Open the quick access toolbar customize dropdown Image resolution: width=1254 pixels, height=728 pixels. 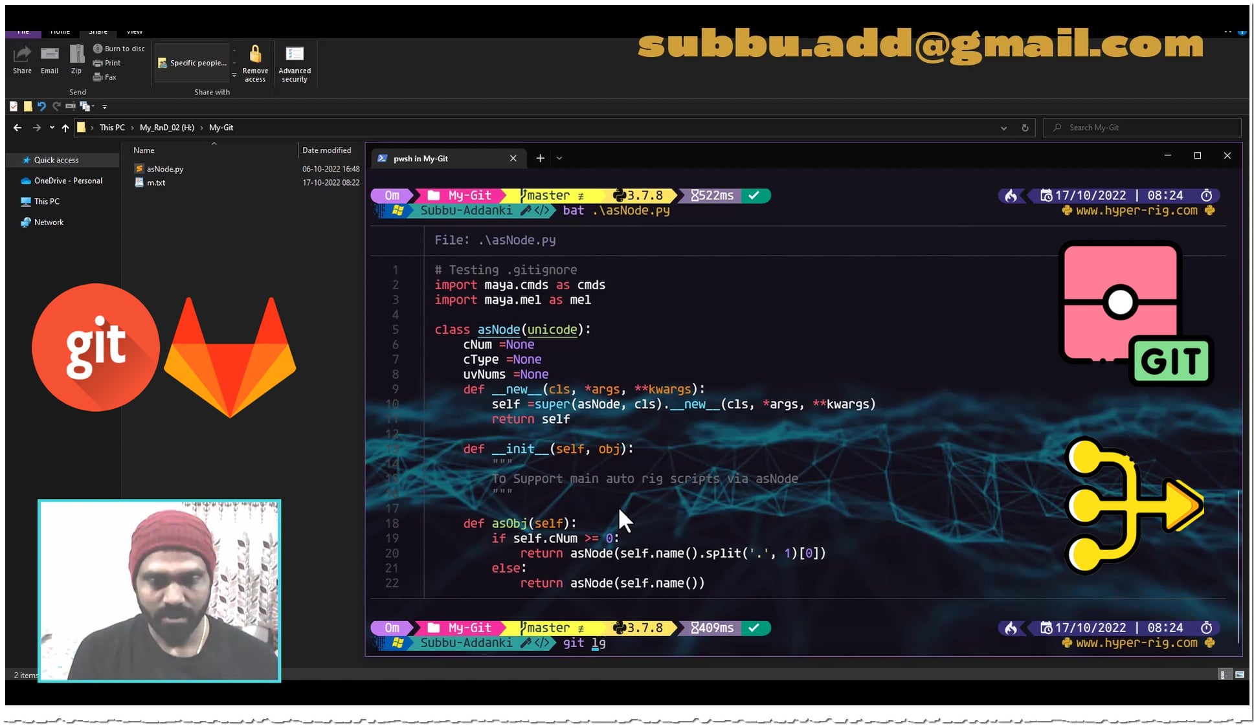pyautogui.click(x=104, y=106)
